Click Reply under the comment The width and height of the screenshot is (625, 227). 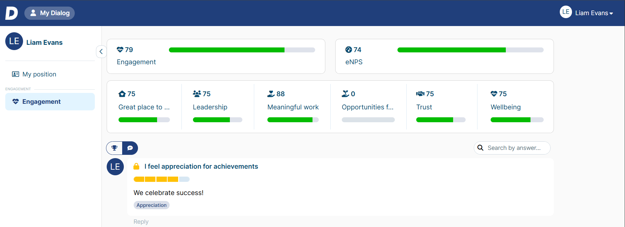(x=141, y=222)
